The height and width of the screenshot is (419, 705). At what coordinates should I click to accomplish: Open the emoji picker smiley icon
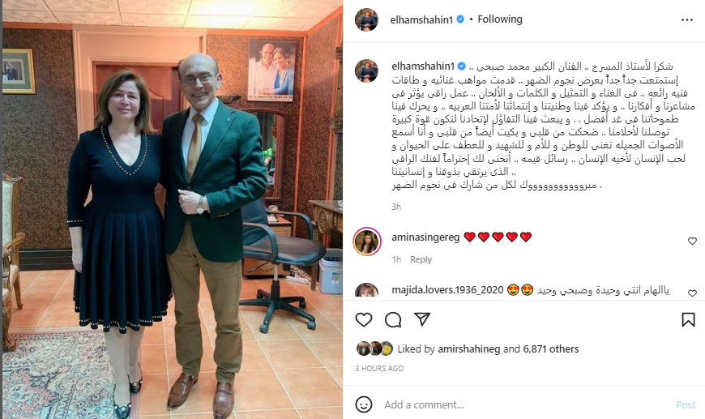click(x=364, y=404)
